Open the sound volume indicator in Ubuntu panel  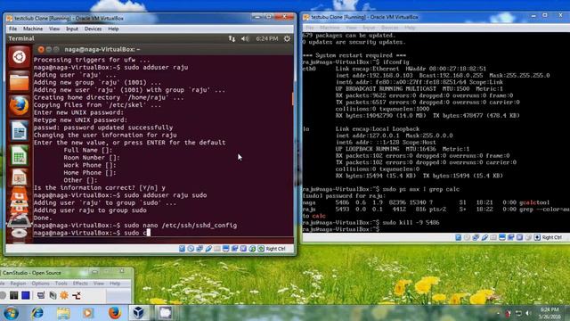[245, 38]
